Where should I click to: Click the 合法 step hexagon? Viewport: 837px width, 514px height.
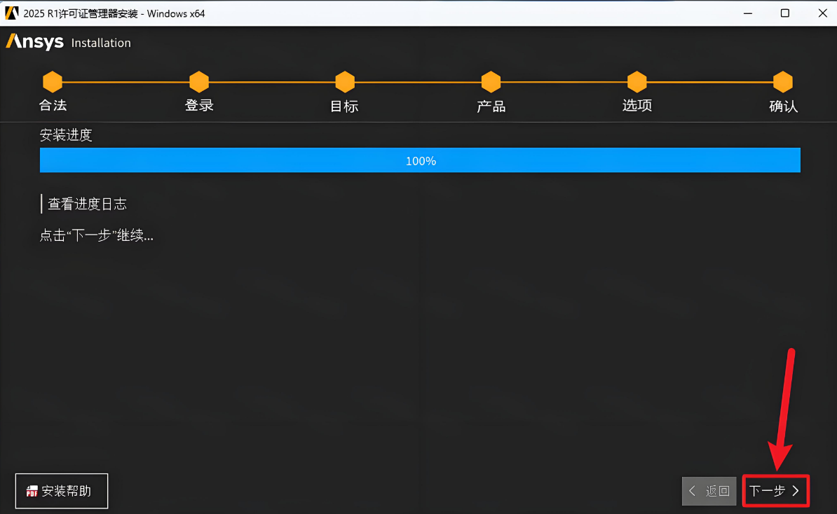click(x=53, y=82)
